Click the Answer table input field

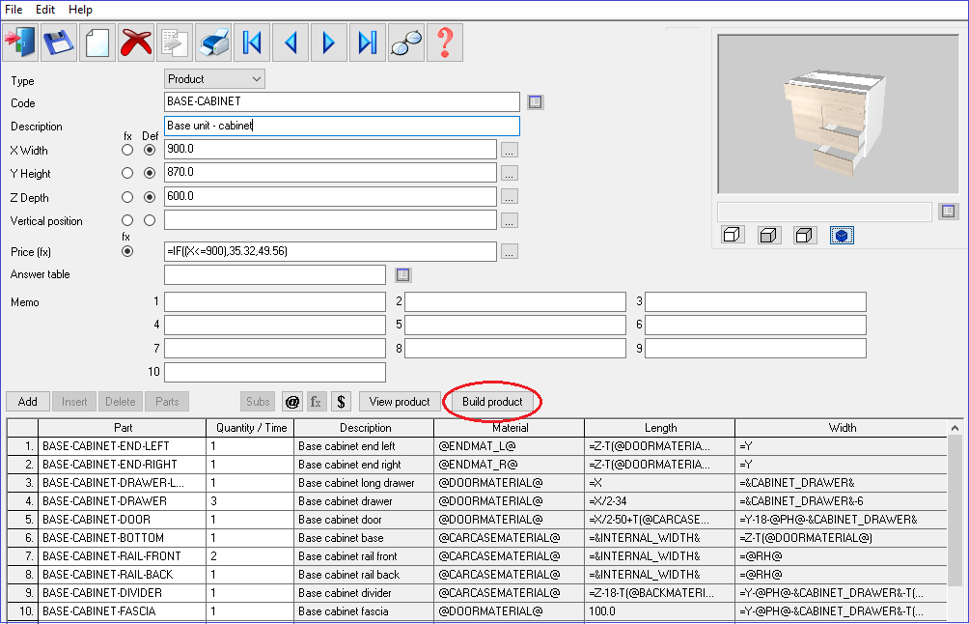275,274
